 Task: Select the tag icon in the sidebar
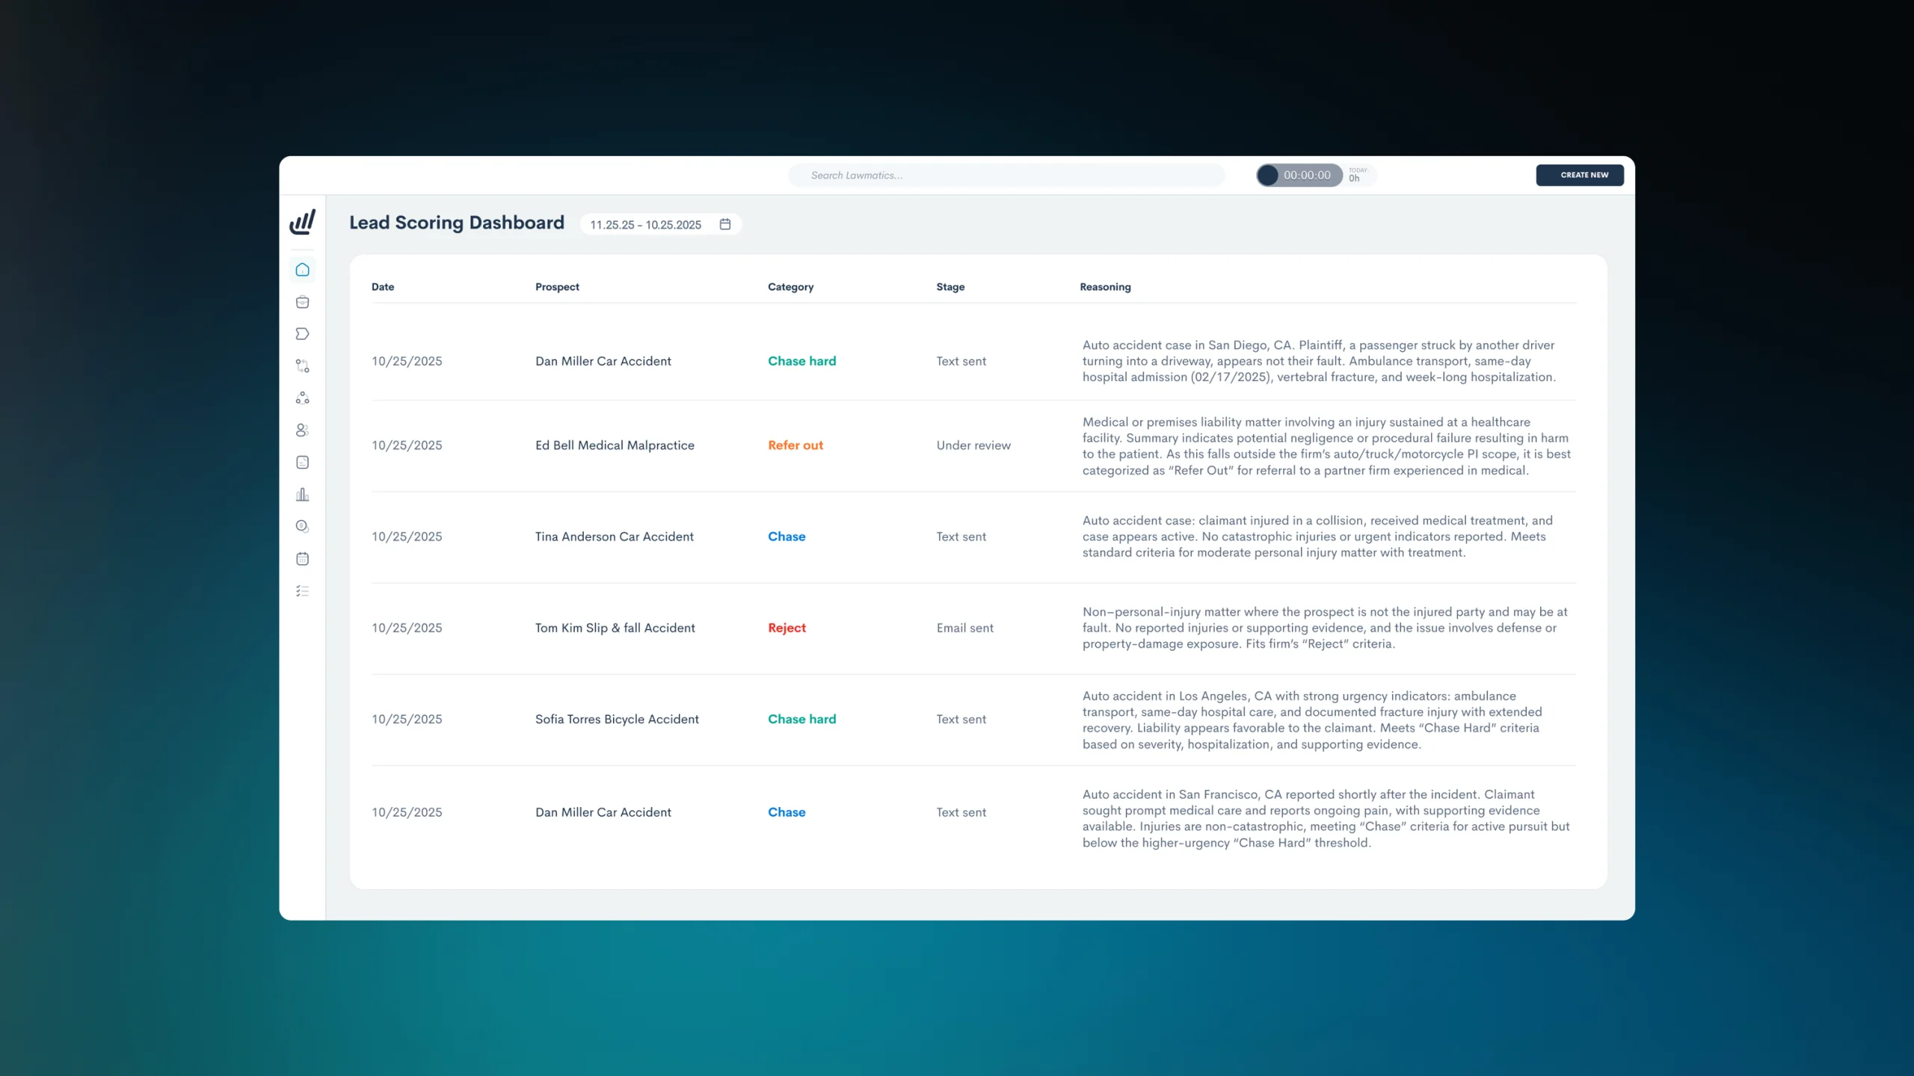(x=302, y=334)
